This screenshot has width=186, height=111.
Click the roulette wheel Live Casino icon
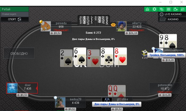pyautogui.click(x=162, y=14)
